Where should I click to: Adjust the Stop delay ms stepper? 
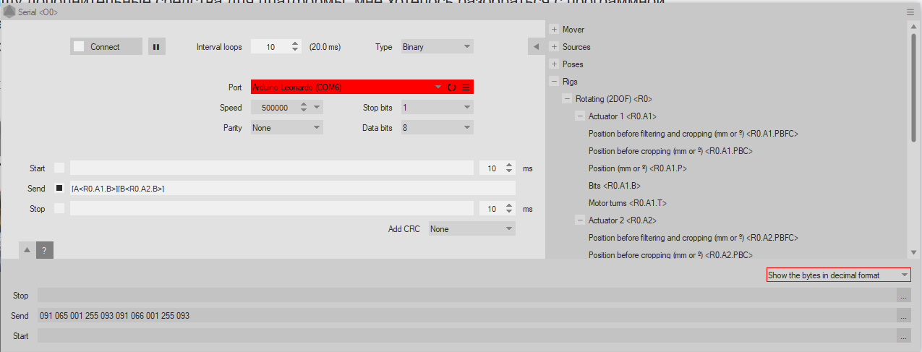(x=510, y=209)
